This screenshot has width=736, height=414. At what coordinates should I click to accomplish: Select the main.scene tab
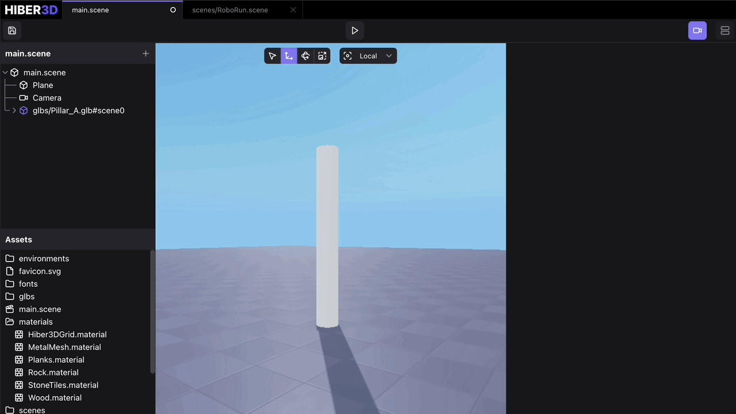[90, 10]
